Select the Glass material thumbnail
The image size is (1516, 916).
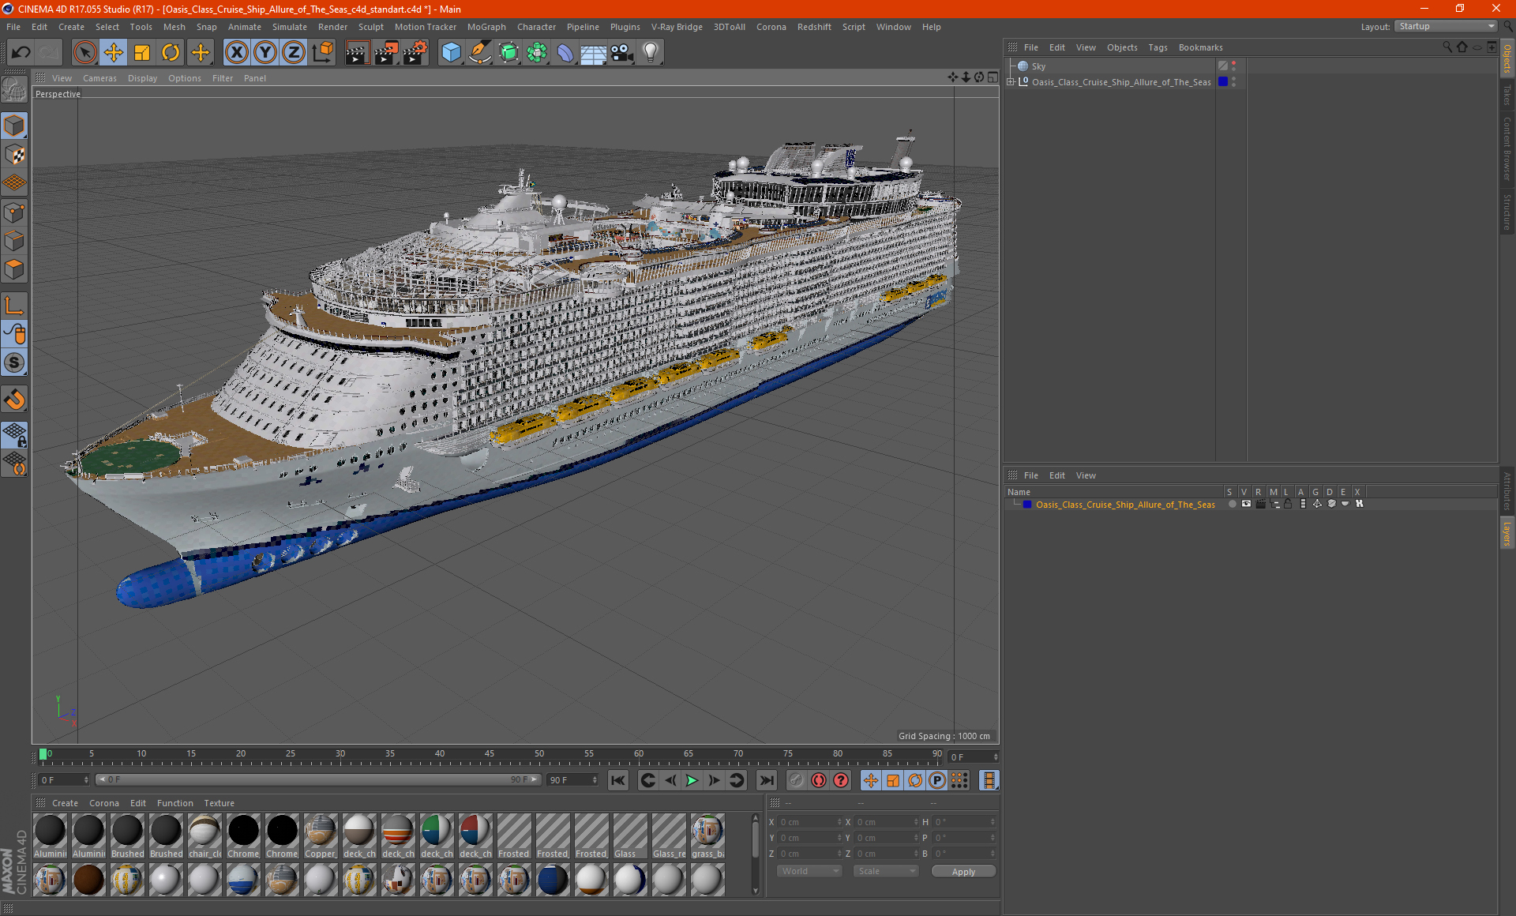(629, 837)
